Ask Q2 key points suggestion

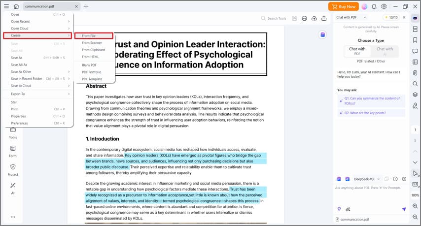click(x=371, y=113)
